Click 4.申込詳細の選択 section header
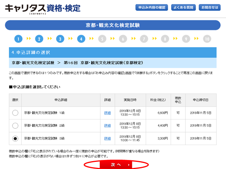226x169 pixels. click(113, 53)
